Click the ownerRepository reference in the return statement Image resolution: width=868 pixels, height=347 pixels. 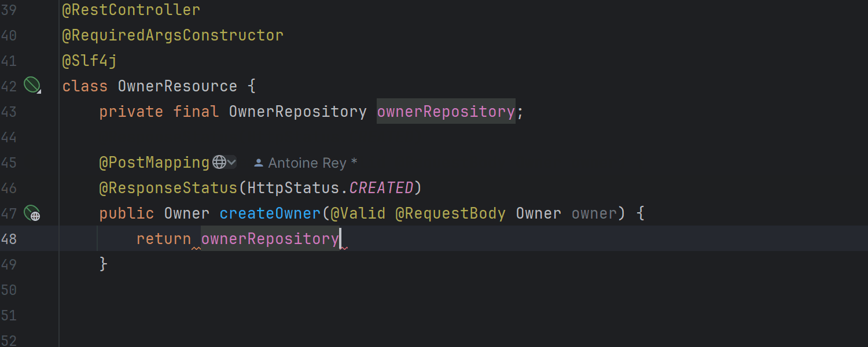[270, 239]
